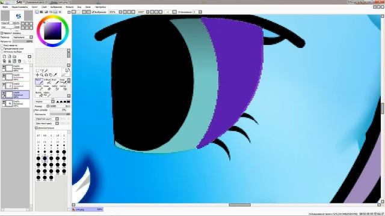Toggle the advanced brush settings checkbox
This screenshot has height=216, width=385.
[x=36, y=128]
